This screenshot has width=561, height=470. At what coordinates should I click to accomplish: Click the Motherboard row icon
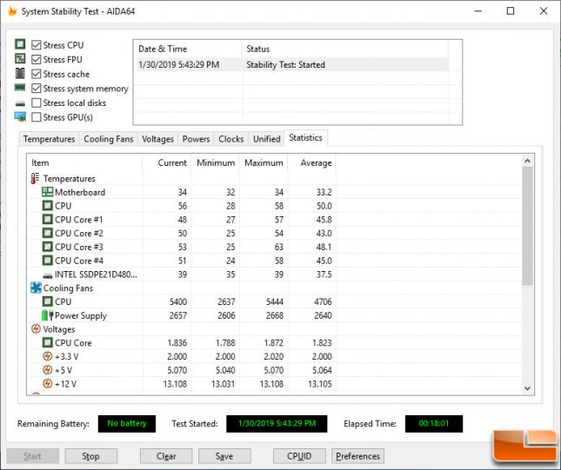47,192
